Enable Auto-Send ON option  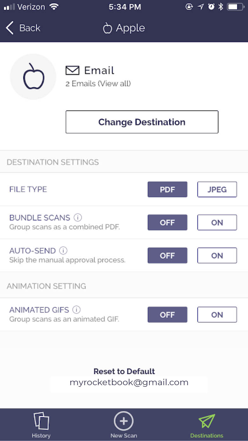[x=217, y=255]
